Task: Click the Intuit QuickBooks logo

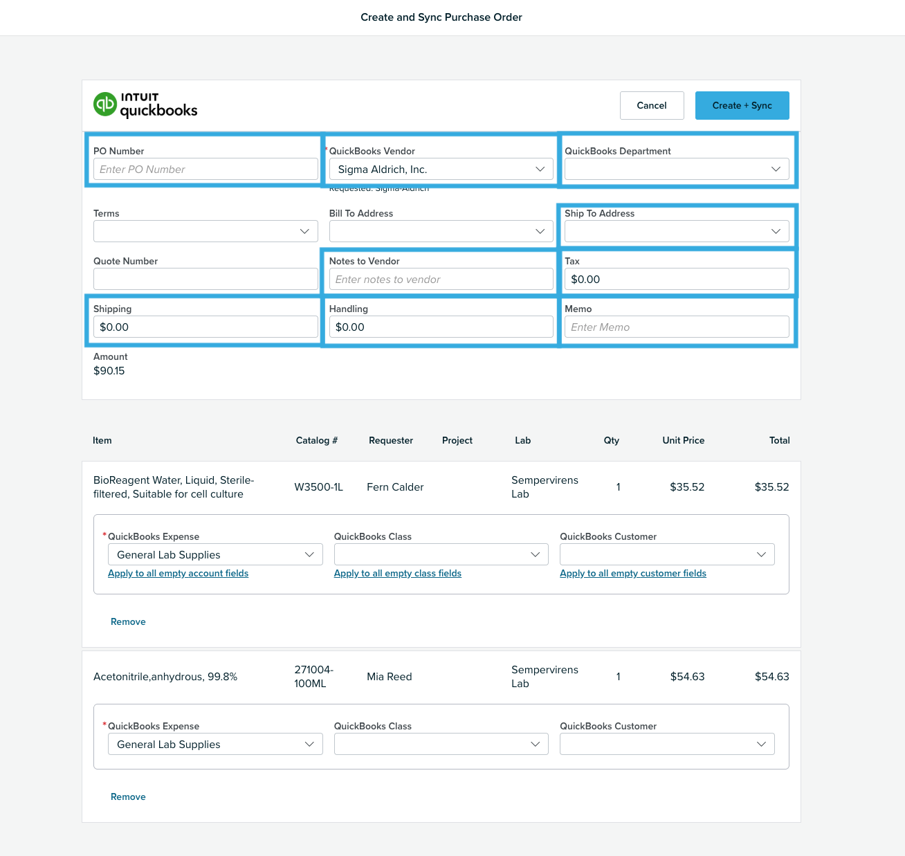Action: click(145, 105)
